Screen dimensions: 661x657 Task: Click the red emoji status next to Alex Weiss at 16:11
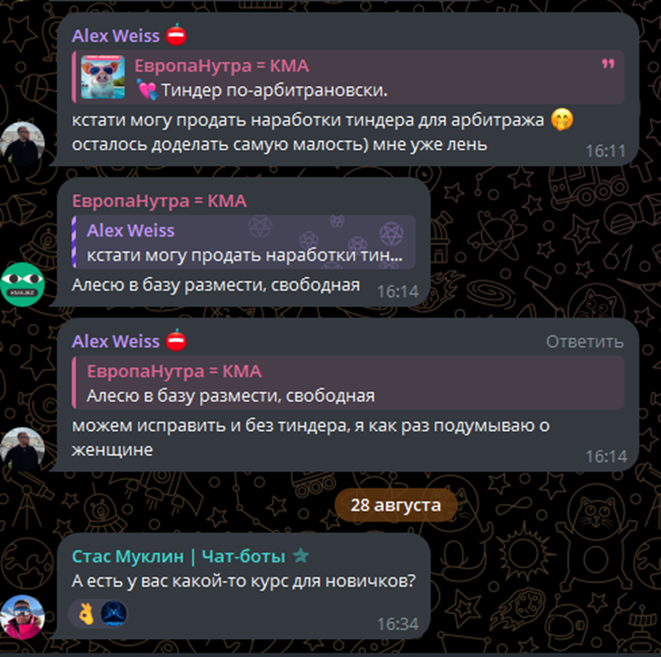176,35
